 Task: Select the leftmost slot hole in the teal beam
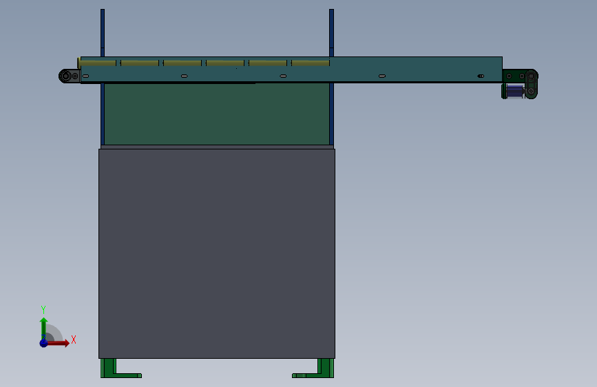(85, 76)
